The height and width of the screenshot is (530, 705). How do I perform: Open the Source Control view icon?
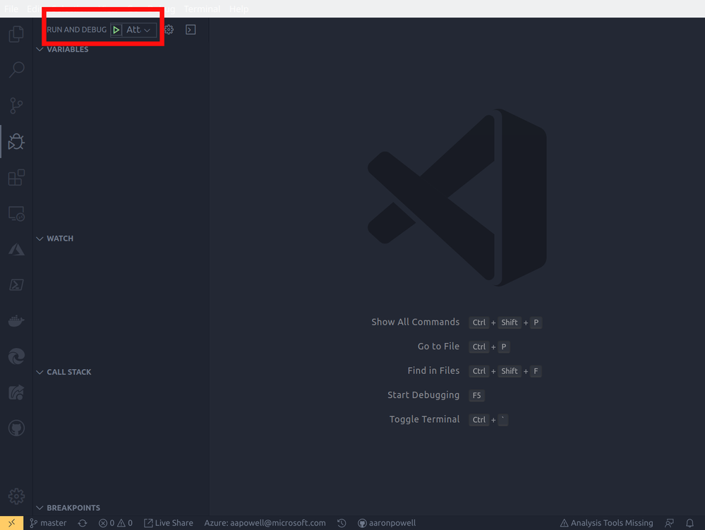coord(16,106)
